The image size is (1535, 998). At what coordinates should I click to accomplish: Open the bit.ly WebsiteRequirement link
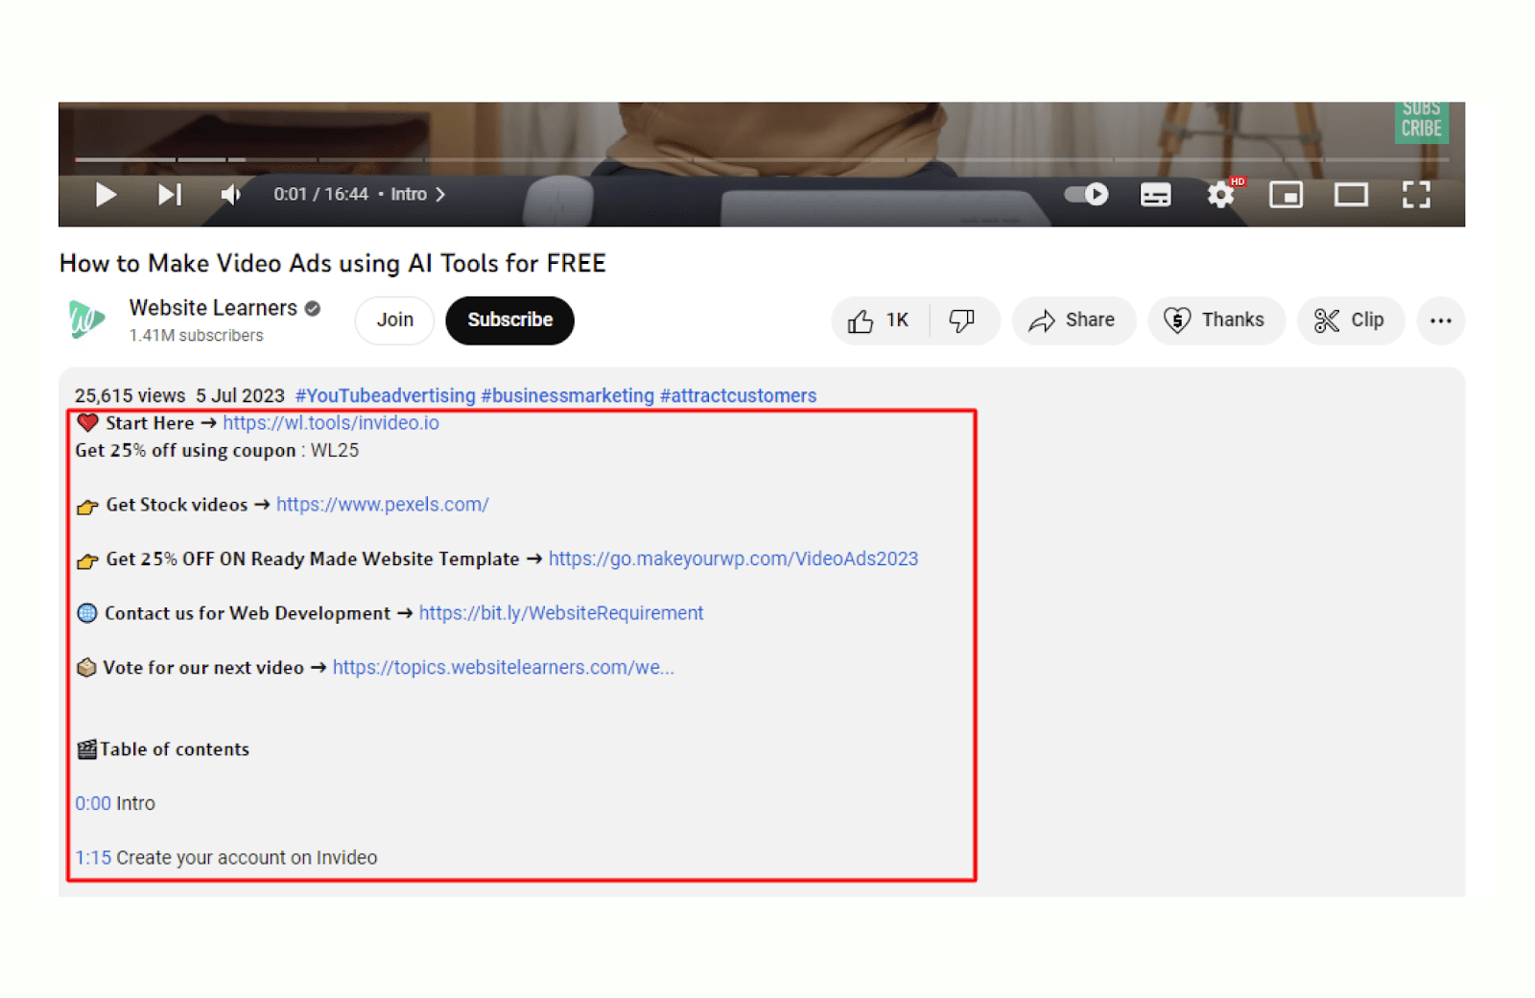pos(561,613)
